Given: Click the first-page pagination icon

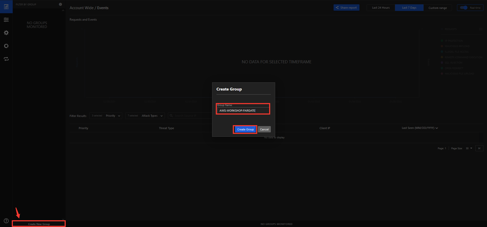Looking at the screenshot, I should click(479, 148).
